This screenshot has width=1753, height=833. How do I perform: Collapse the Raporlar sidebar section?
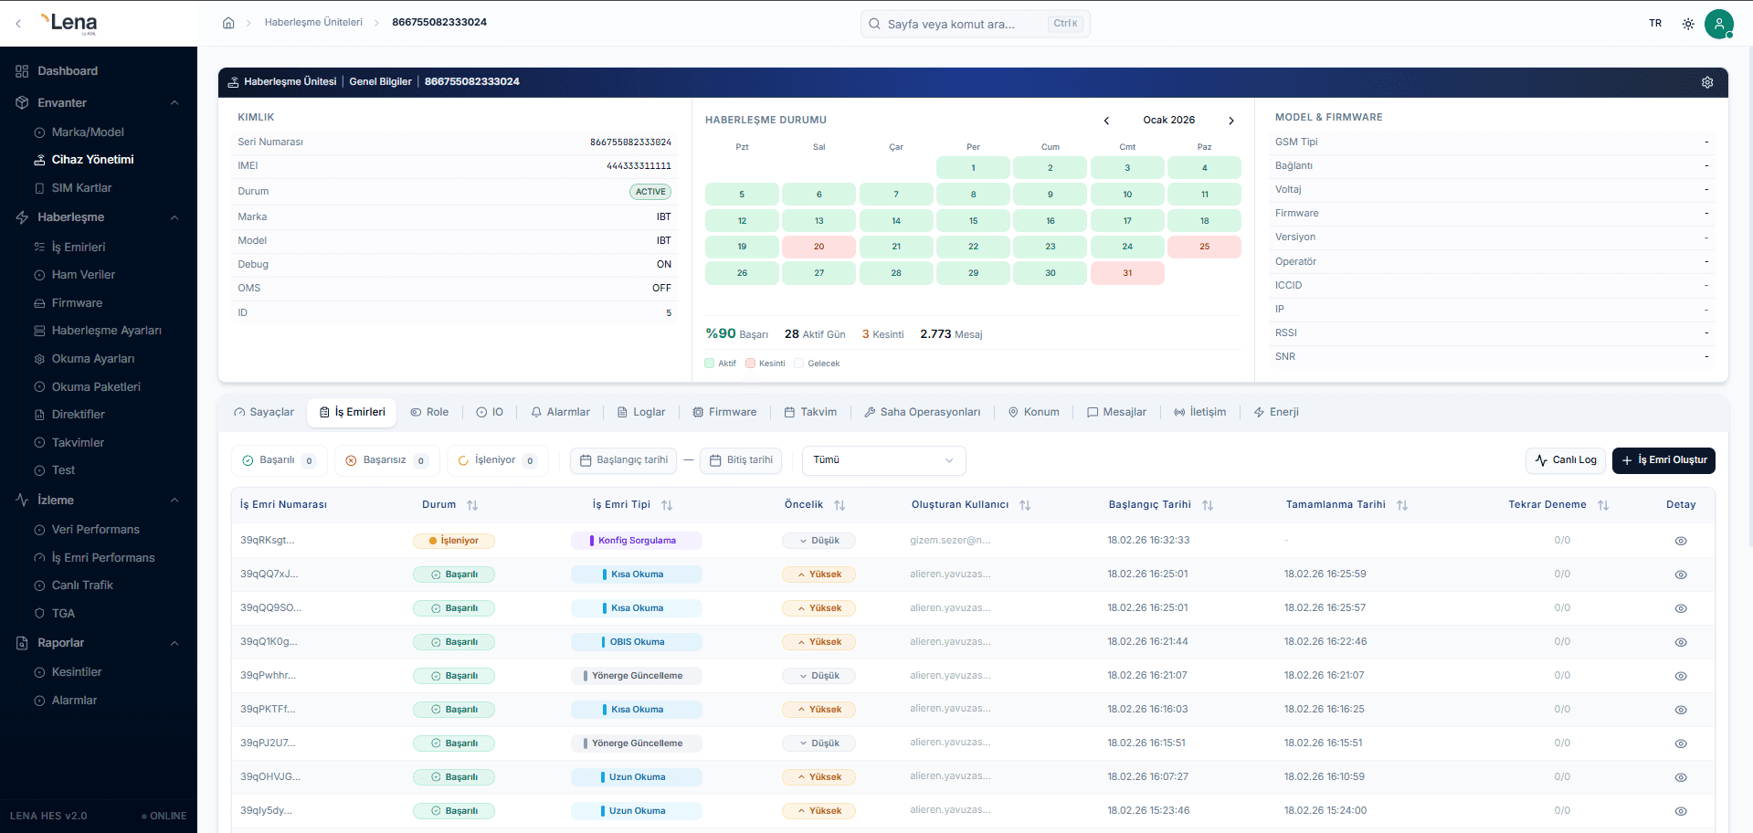pyautogui.click(x=174, y=643)
